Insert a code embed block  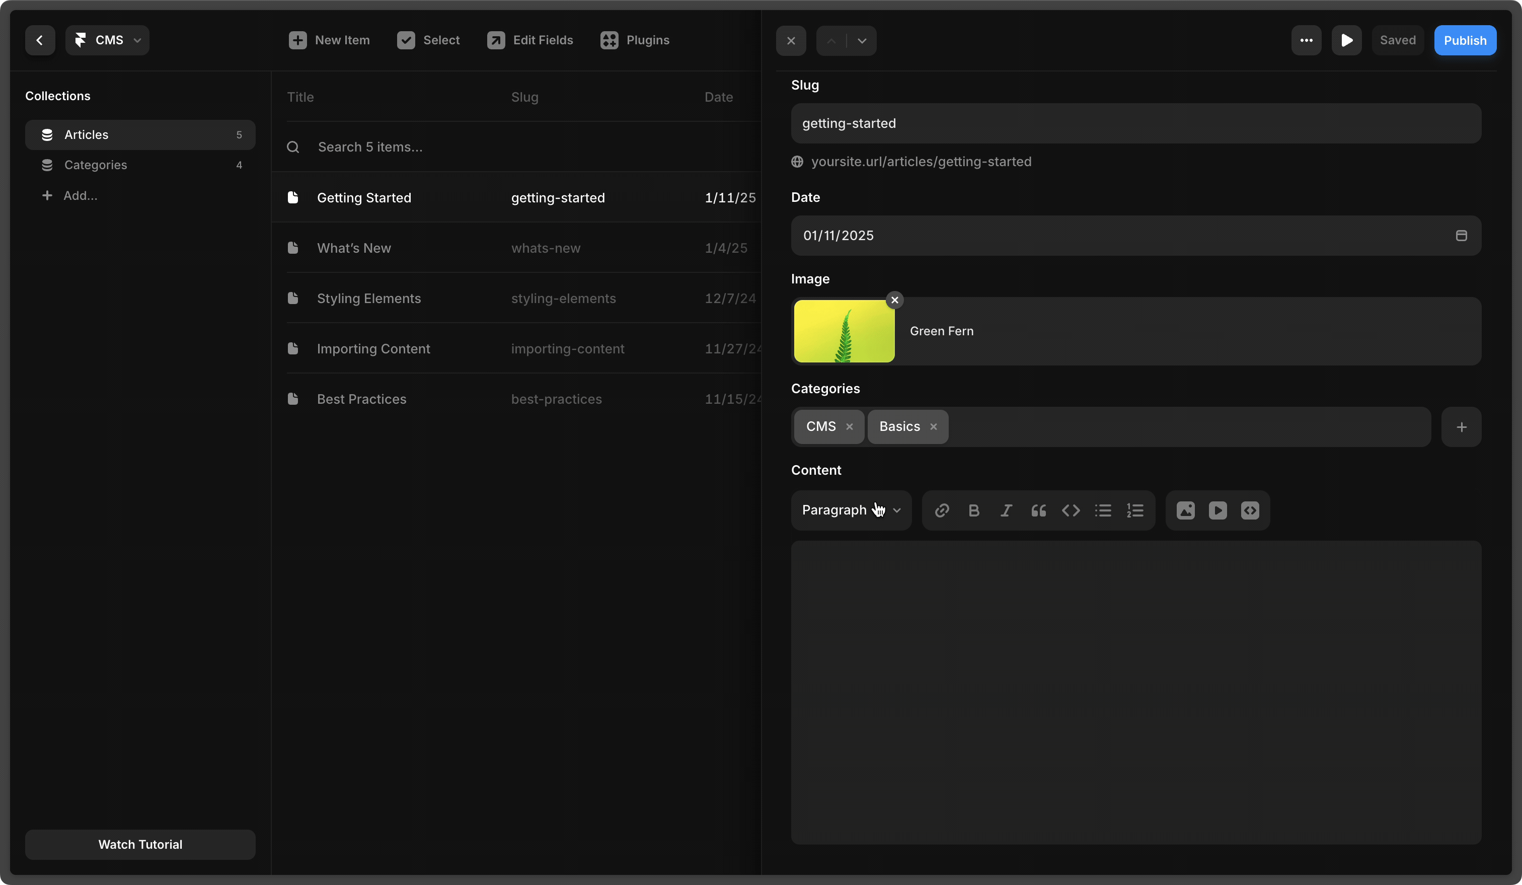1250,510
